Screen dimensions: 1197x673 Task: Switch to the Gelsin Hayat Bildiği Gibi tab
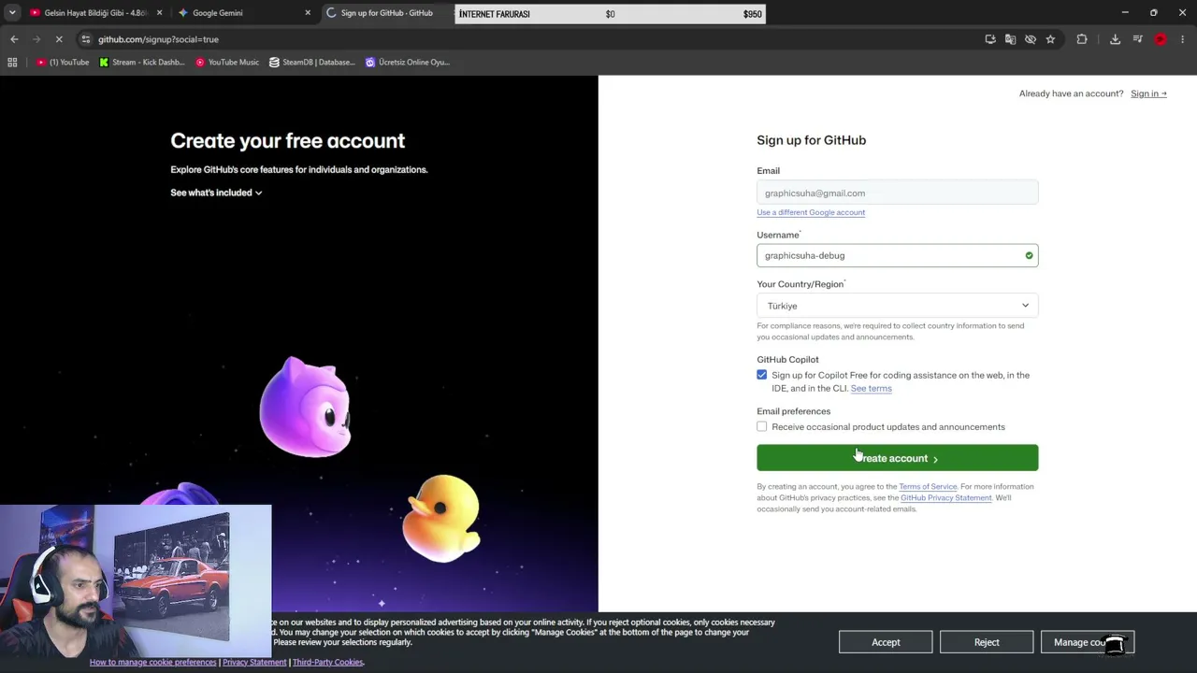(96, 13)
